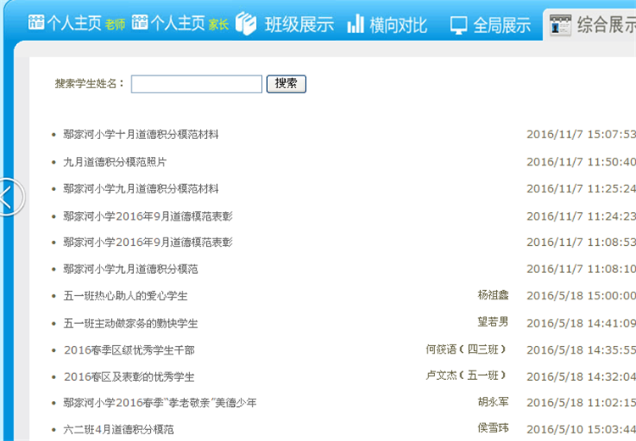
Task: Click the teacher personal homepage icon
Action: click(36, 23)
